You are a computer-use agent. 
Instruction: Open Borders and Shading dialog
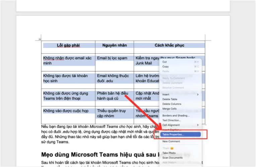pos(176,116)
